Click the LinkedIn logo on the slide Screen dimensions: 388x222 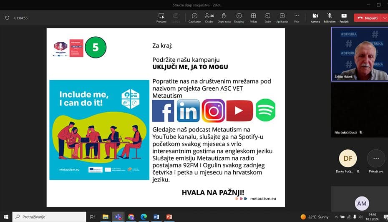click(188, 111)
